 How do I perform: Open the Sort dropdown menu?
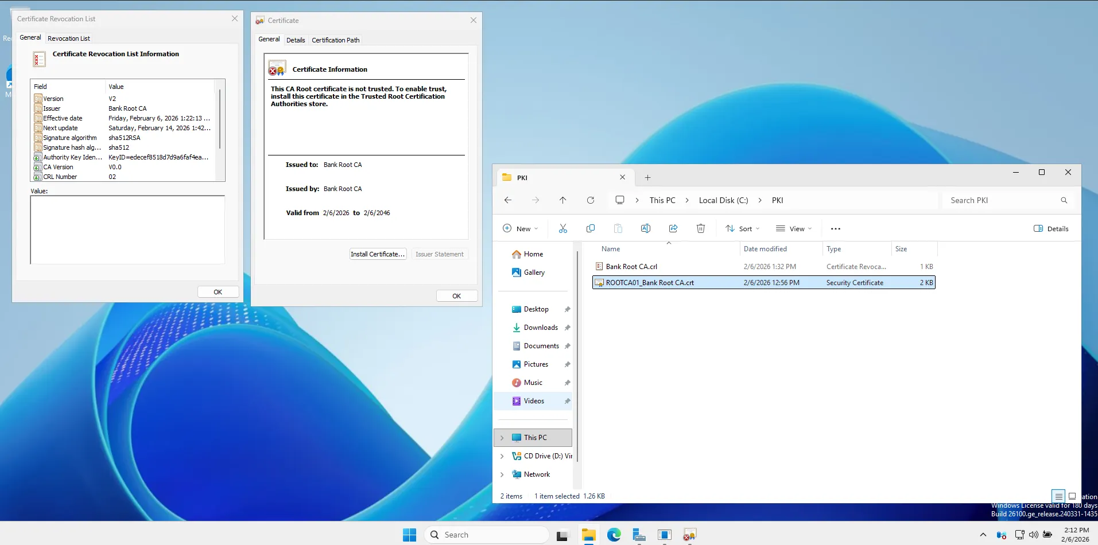[x=743, y=228]
